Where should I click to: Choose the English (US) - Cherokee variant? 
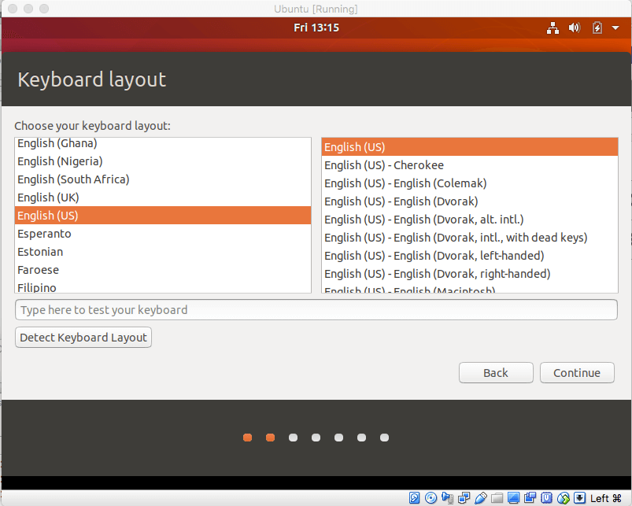(470, 165)
